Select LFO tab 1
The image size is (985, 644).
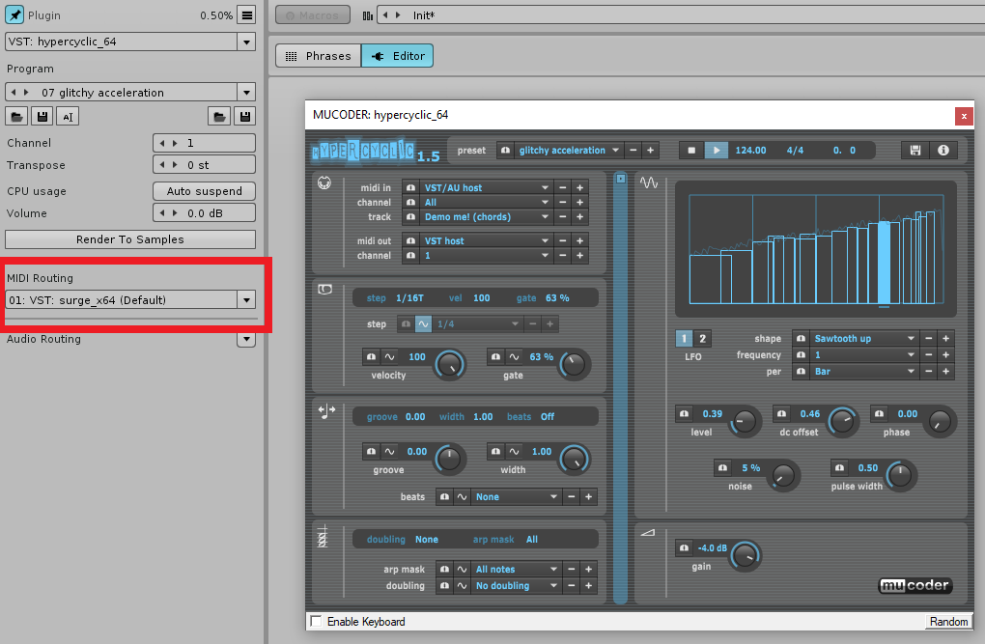(684, 339)
